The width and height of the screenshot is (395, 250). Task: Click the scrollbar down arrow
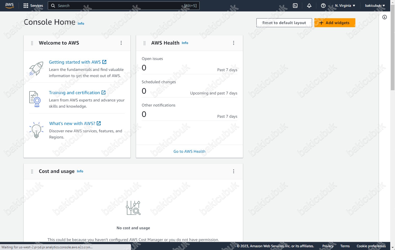pos(392,247)
